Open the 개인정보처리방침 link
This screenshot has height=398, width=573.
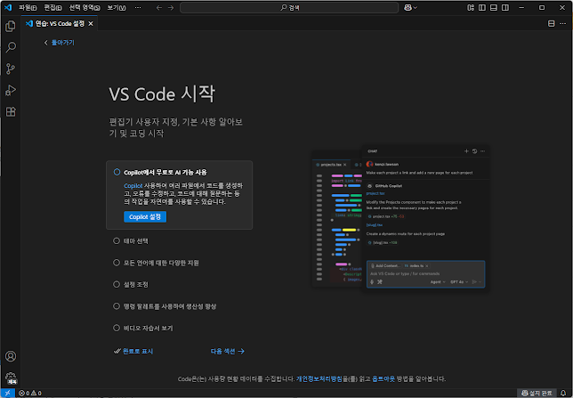point(319,379)
